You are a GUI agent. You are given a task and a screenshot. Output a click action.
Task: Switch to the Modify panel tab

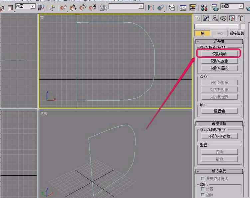point(206,18)
